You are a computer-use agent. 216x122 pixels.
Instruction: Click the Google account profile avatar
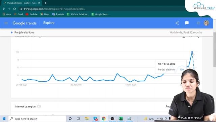click(x=206, y=23)
